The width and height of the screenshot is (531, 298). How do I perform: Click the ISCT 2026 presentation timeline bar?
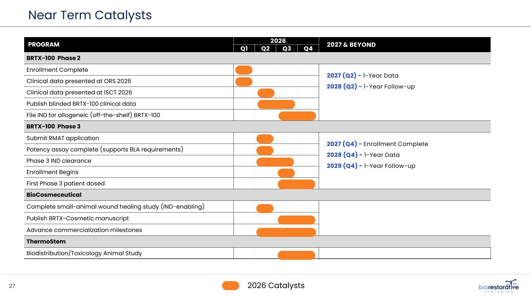tap(266, 93)
